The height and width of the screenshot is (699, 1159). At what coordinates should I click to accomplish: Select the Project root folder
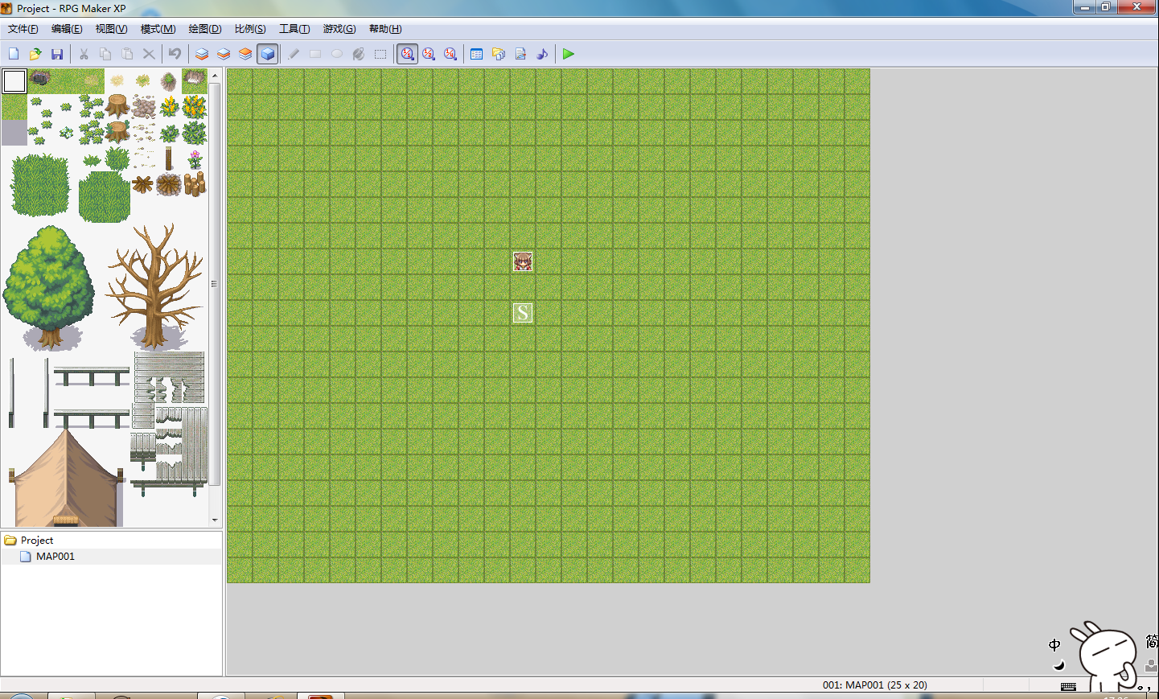[x=37, y=541]
